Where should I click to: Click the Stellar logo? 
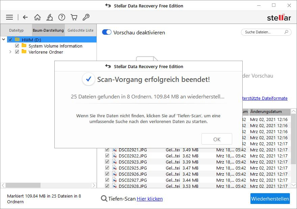tap(279, 17)
